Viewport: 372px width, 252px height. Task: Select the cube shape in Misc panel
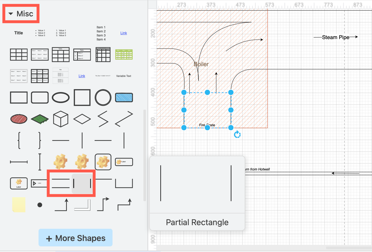pyautogui.click(x=60, y=119)
